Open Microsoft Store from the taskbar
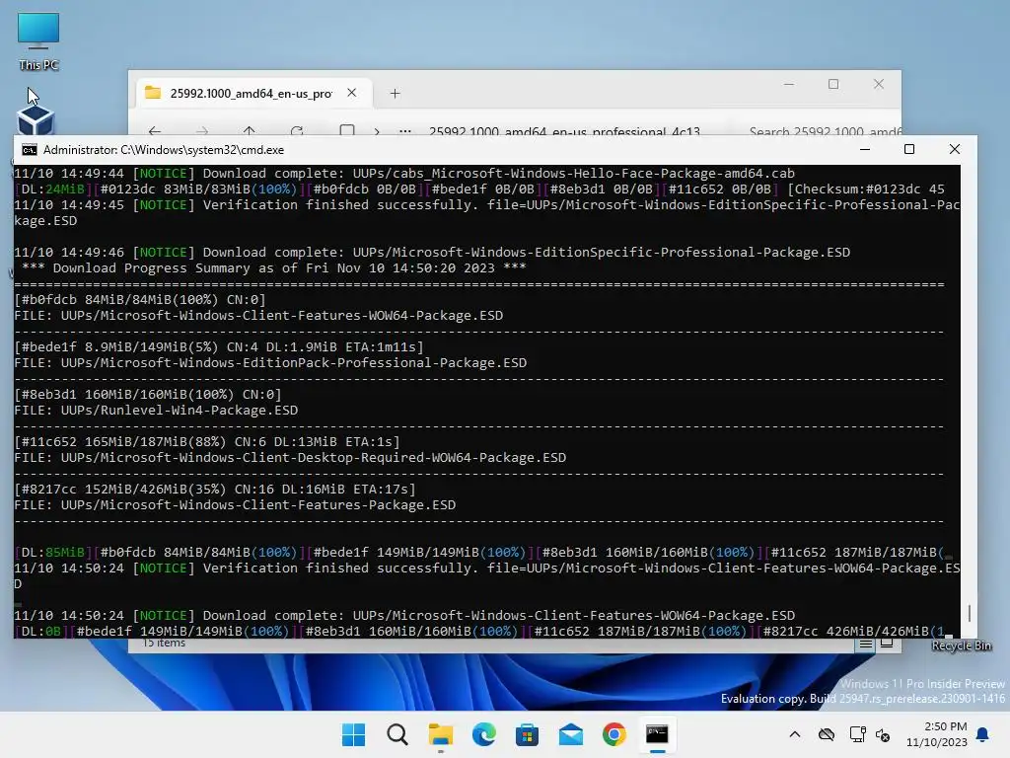Viewport: 1010px width, 758px height. (x=527, y=734)
